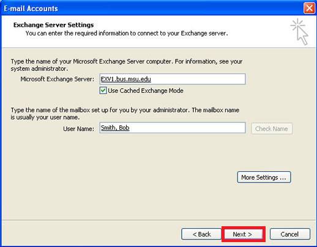This screenshot has width=317, height=247.
Task: Click the Exchange Server Settings heading
Action: (x=53, y=25)
